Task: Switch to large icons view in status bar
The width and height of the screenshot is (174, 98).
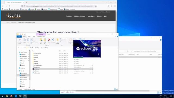Action: pos(117,89)
